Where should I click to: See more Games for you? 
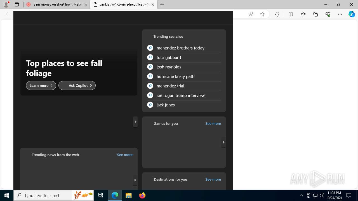(213, 123)
